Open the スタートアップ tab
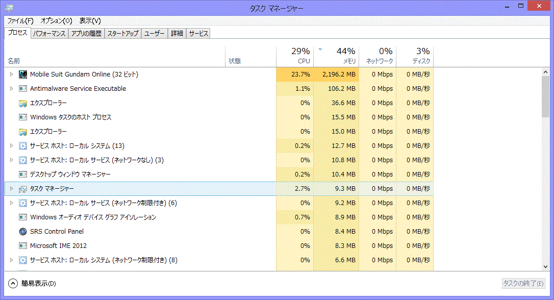The height and width of the screenshot is (300, 554). pos(122,34)
